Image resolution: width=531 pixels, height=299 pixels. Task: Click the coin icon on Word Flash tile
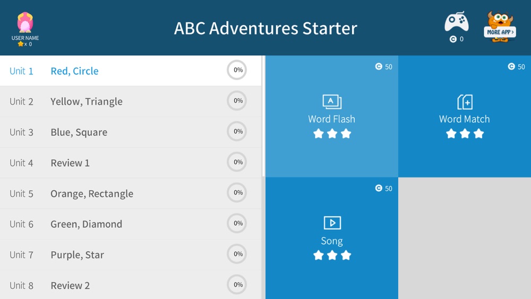[379, 66]
